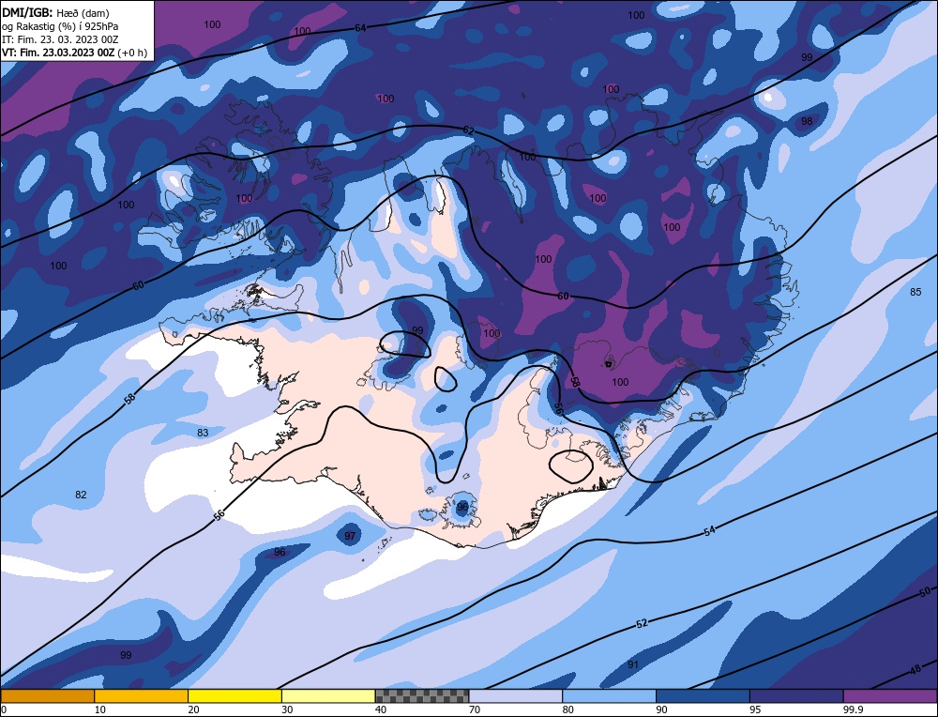
Task: Click the '82' humidity value on map
Action: (81, 495)
